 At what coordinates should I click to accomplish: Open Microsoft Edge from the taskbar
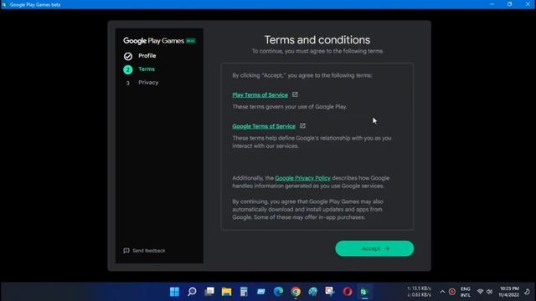278,292
